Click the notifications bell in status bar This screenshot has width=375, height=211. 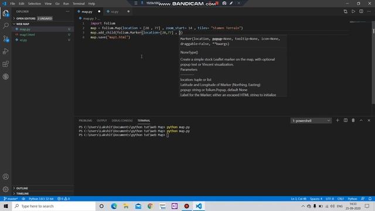(370, 199)
